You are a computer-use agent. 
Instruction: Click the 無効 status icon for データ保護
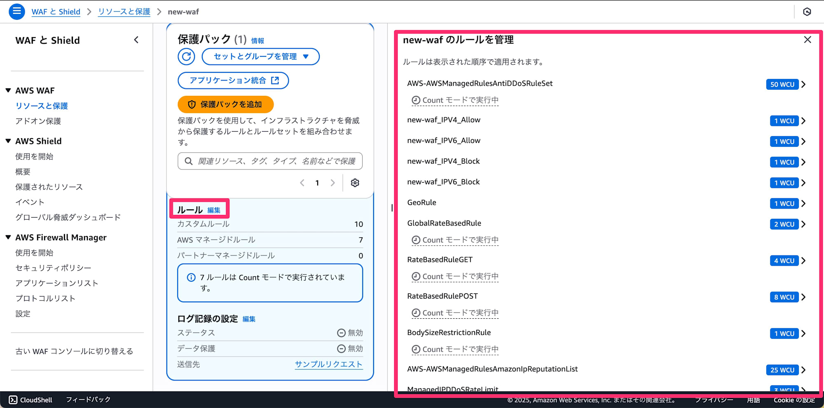pos(341,349)
